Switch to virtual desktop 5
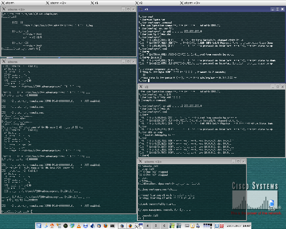The image size is (286, 229). coord(156,226)
